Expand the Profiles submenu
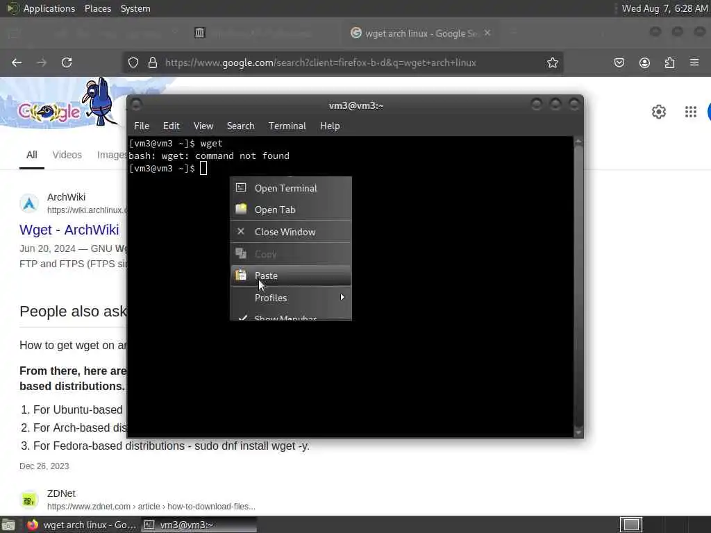 [291, 298]
